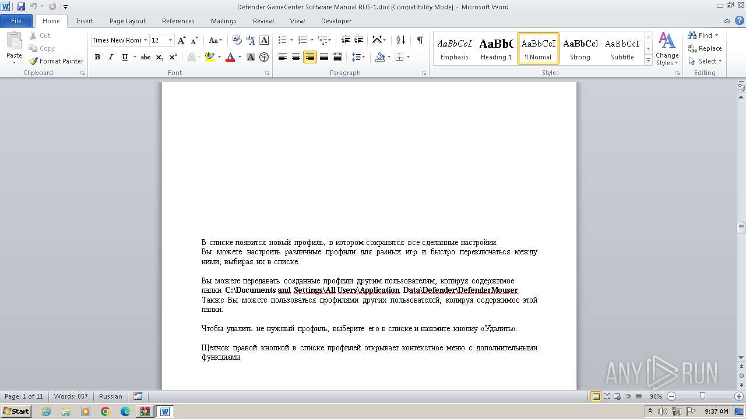
Task: Select Align Text Left
Action: (x=283, y=57)
